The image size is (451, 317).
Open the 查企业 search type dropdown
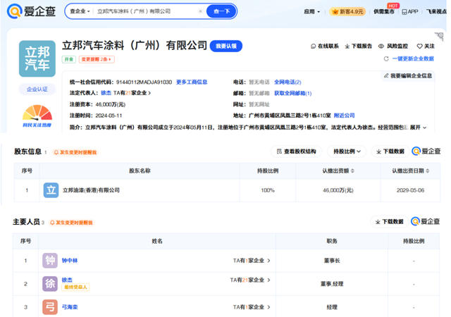[x=80, y=11]
